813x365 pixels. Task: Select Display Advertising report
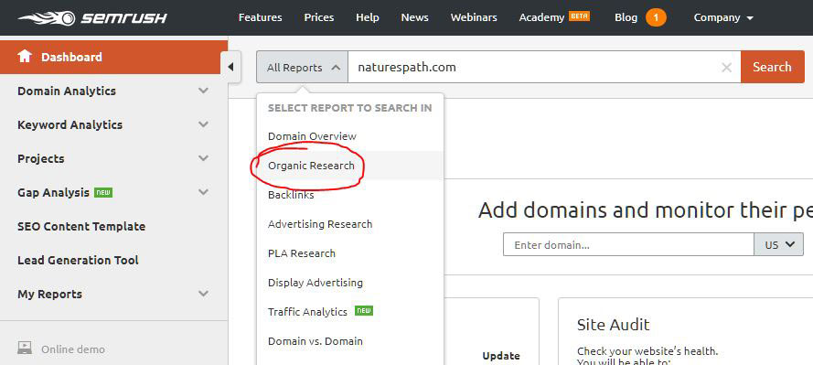coord(316,283)
